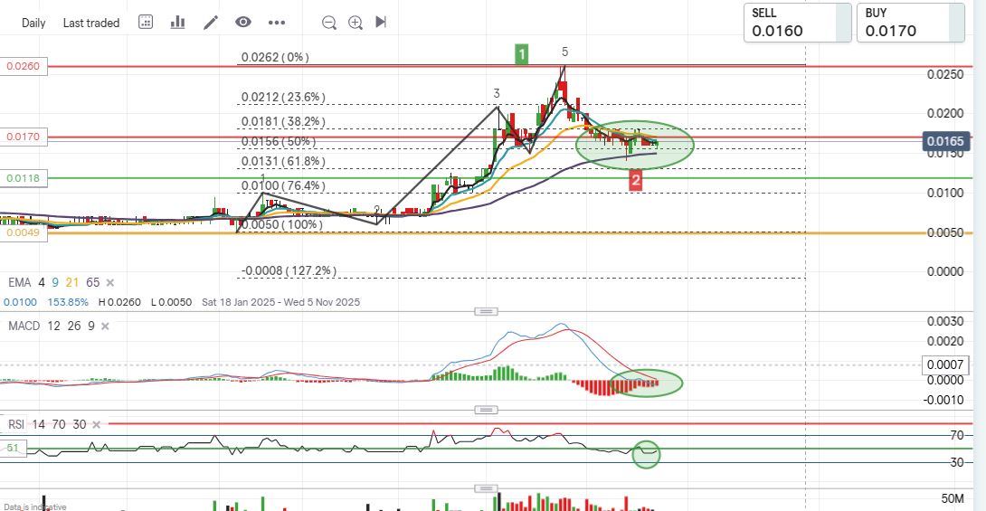Select the pencil drawing tool

point(210,23)
